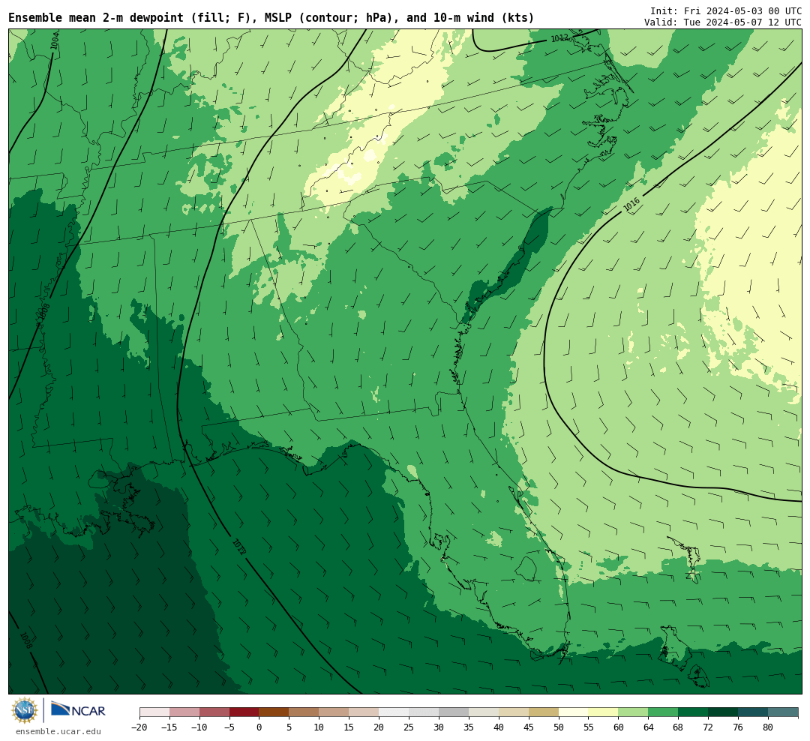This screenshot has height=741, width=810.
Task: Click the −20 colorbar tick label
Action: click(139, 727)
